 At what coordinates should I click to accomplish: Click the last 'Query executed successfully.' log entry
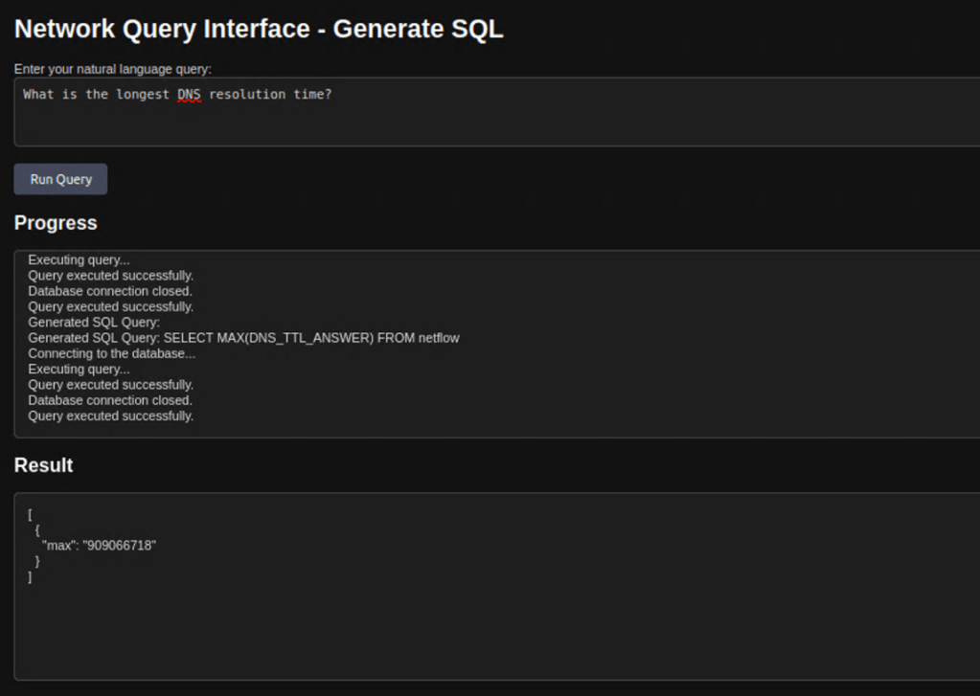pos(110,416)
